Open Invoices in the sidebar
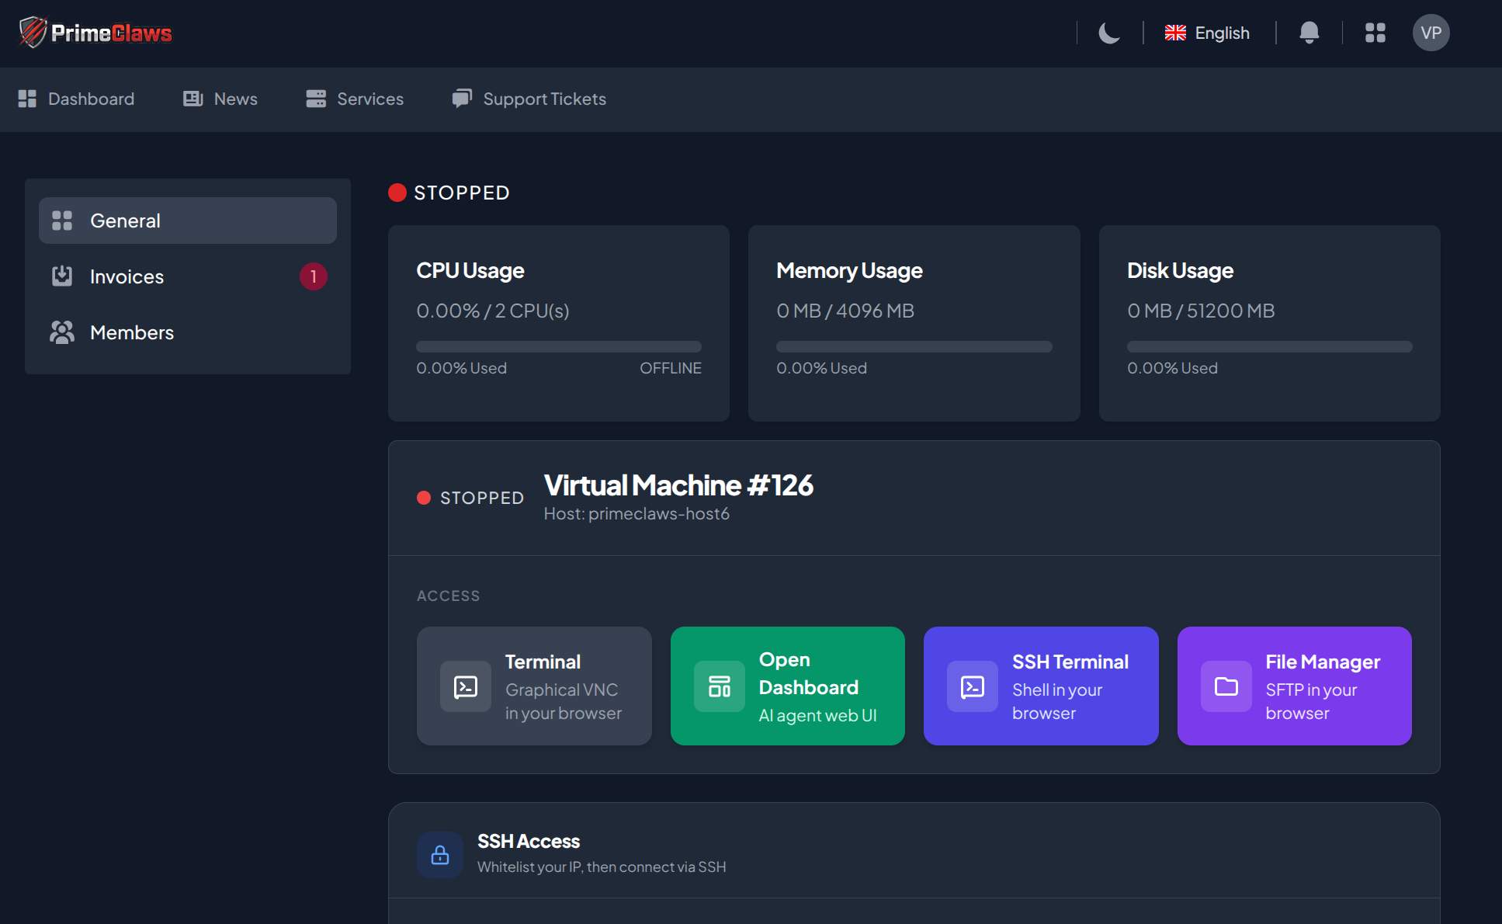The height and width of the screenshot is (924, 1502). click(x=188, y=276)
